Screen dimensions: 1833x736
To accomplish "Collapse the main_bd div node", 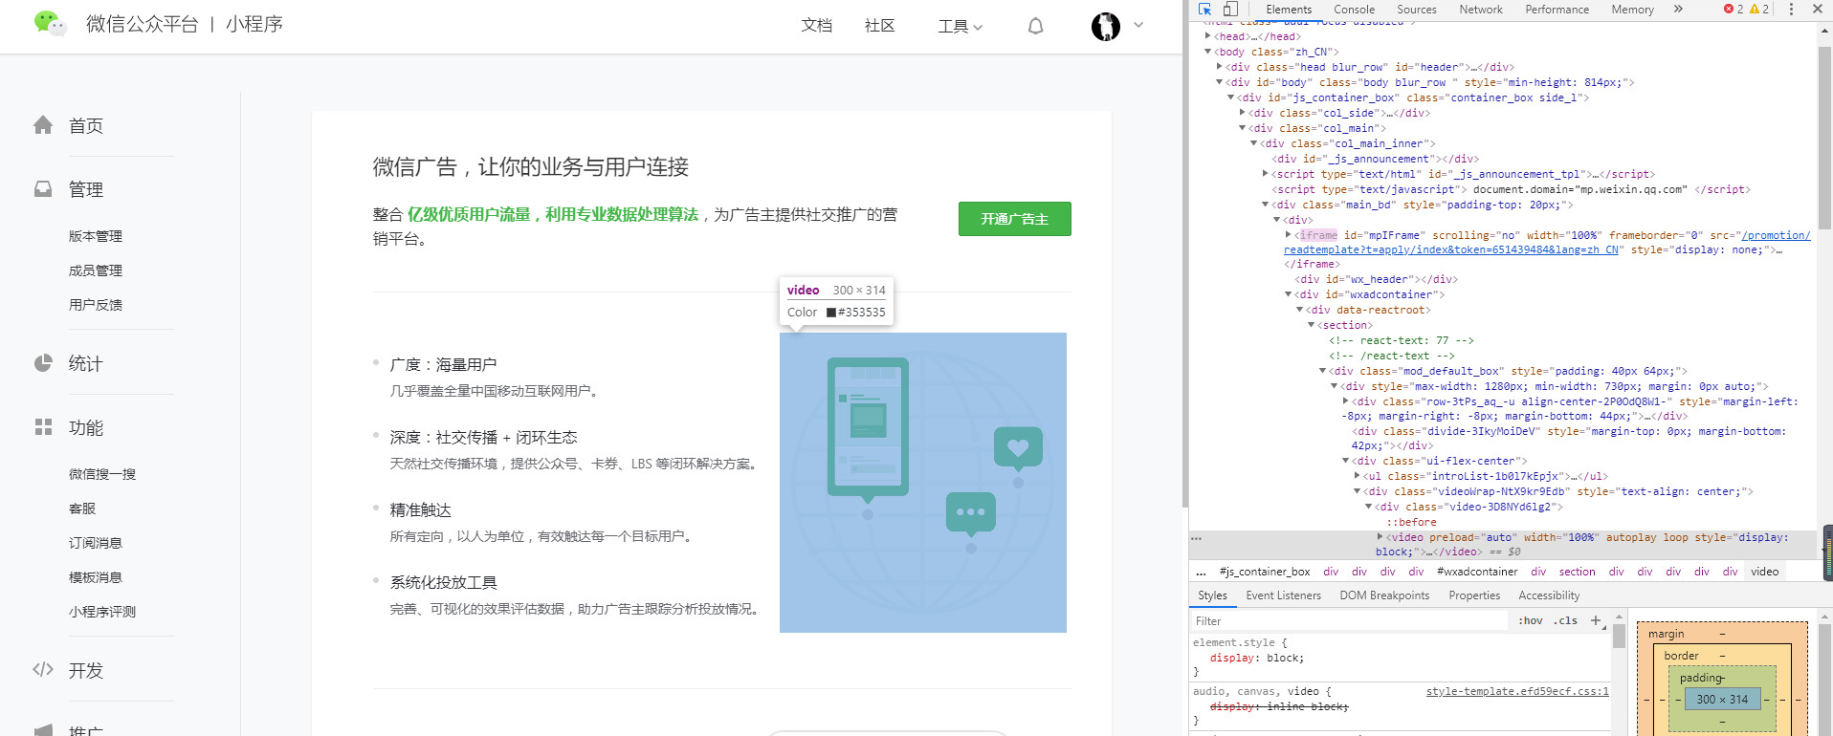I will (x=1266, y=205).
